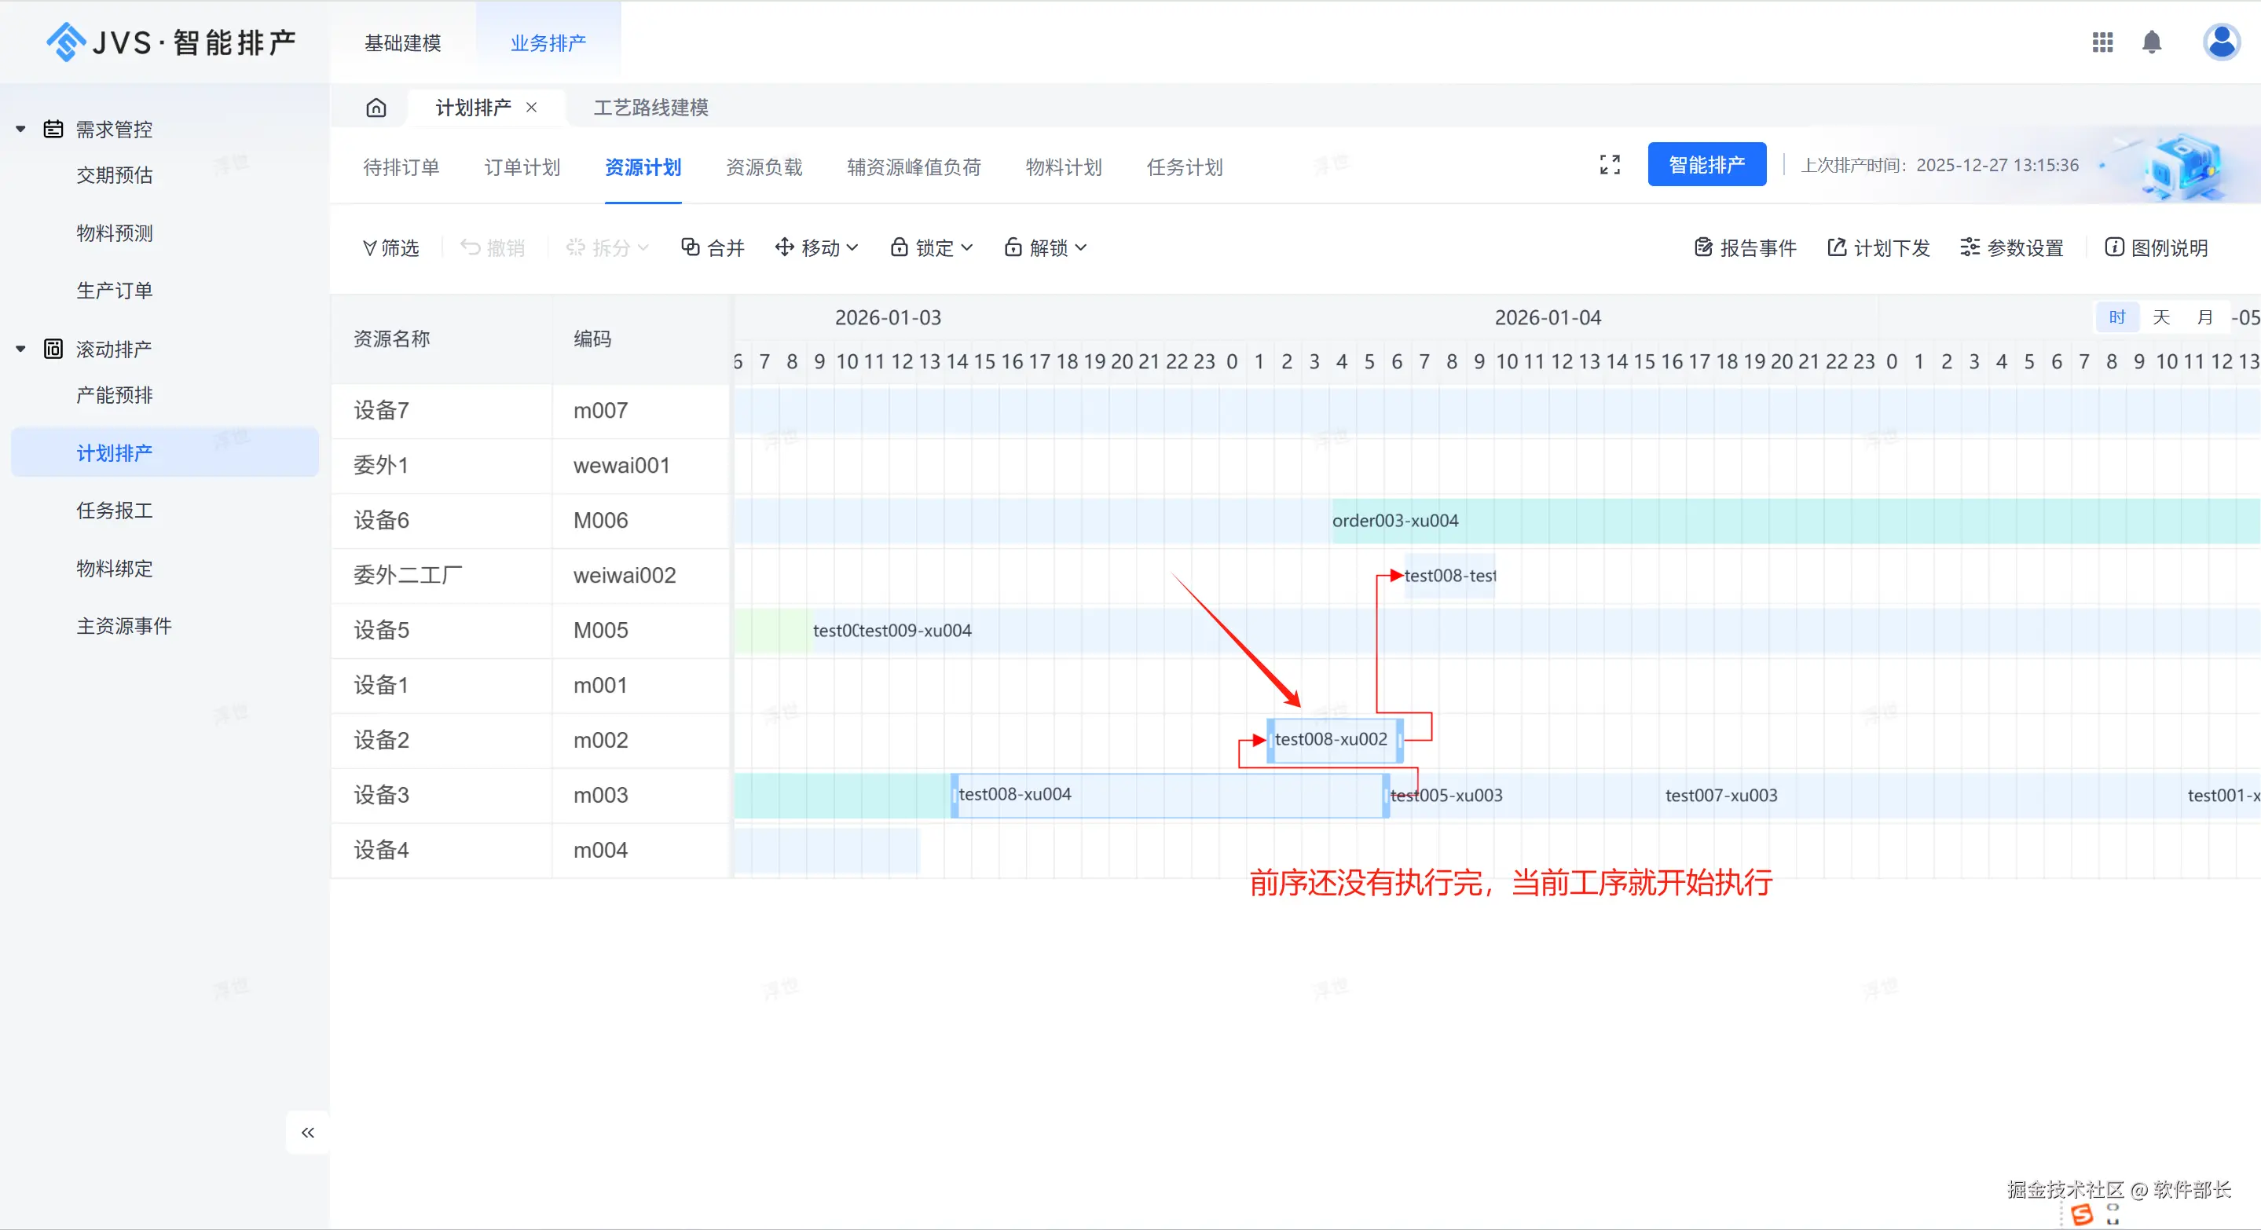Click 计划下发 button

(1878, 248)
